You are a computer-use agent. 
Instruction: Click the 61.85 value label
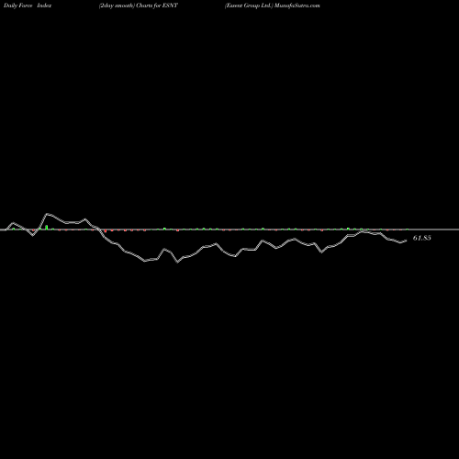point(422,238)
